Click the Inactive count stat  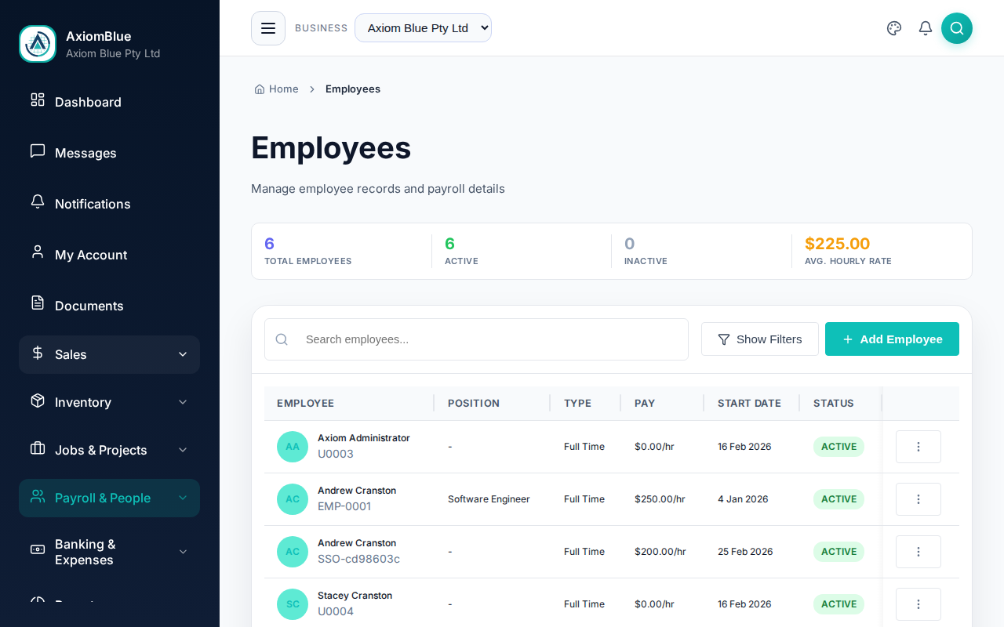[701, 251]
